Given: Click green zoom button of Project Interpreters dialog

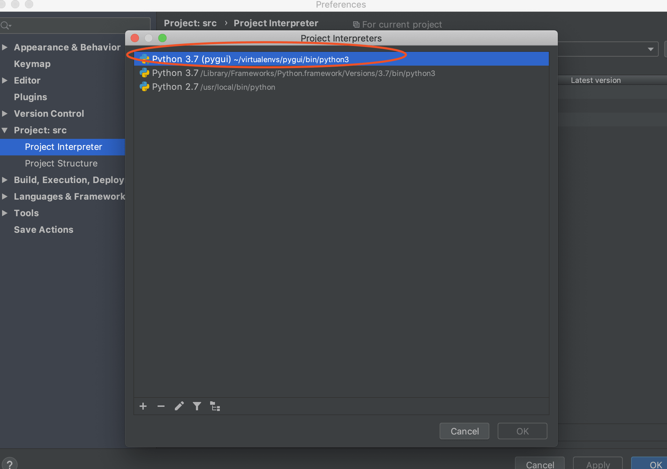Looking at the screenshot, I should tap(162, 38).
